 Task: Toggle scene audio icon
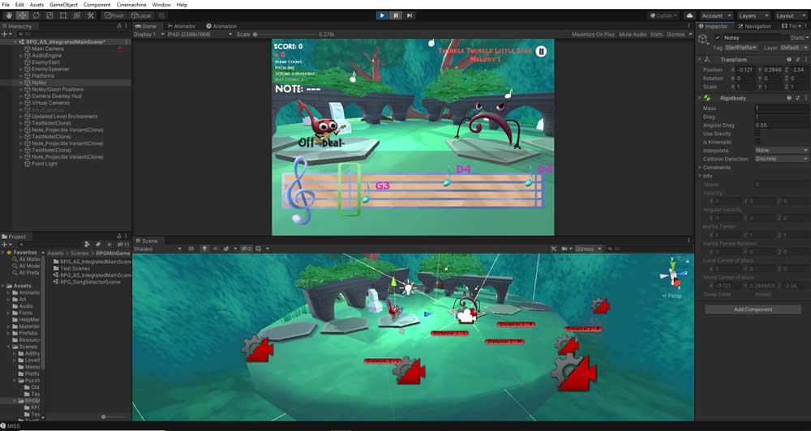216,249
